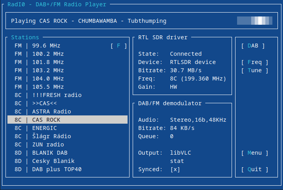The image size is (283, 190).
Task: Toggle the Synced [x] checkbox
Action: click(x=175, y=169)
